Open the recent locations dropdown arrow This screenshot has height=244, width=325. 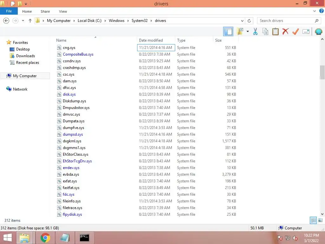23,21
